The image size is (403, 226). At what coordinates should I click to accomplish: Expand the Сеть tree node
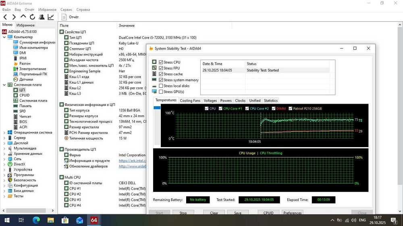(x=4, y=159)
